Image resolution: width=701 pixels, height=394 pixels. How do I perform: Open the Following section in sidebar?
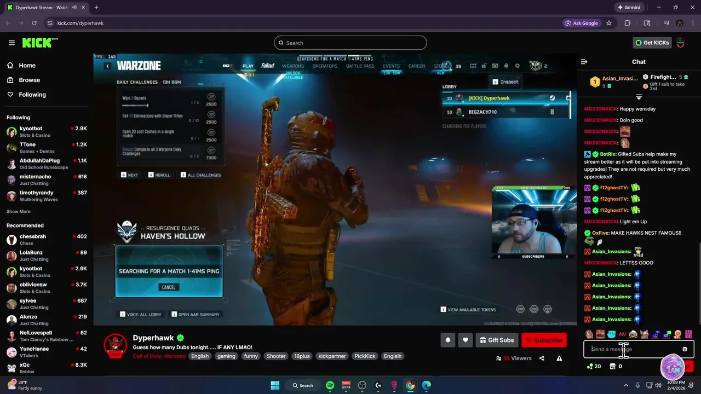point(26,95)
